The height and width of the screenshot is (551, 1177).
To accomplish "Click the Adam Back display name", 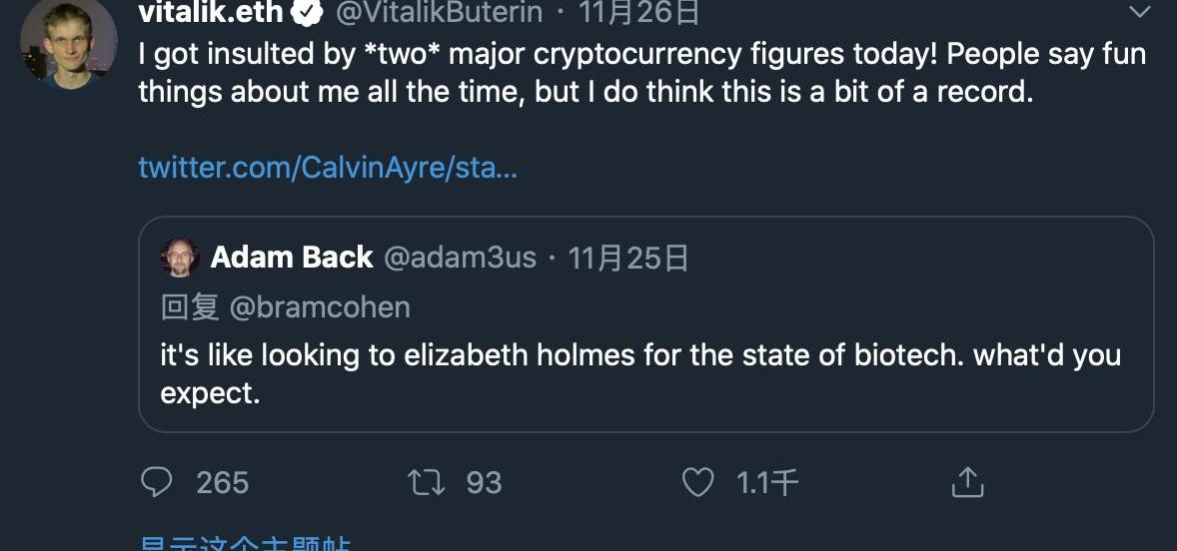I will pos(292,258).
